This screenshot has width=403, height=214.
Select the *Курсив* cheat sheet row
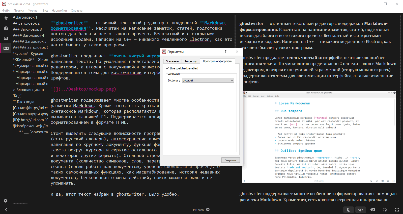click(x=30, y=54)
